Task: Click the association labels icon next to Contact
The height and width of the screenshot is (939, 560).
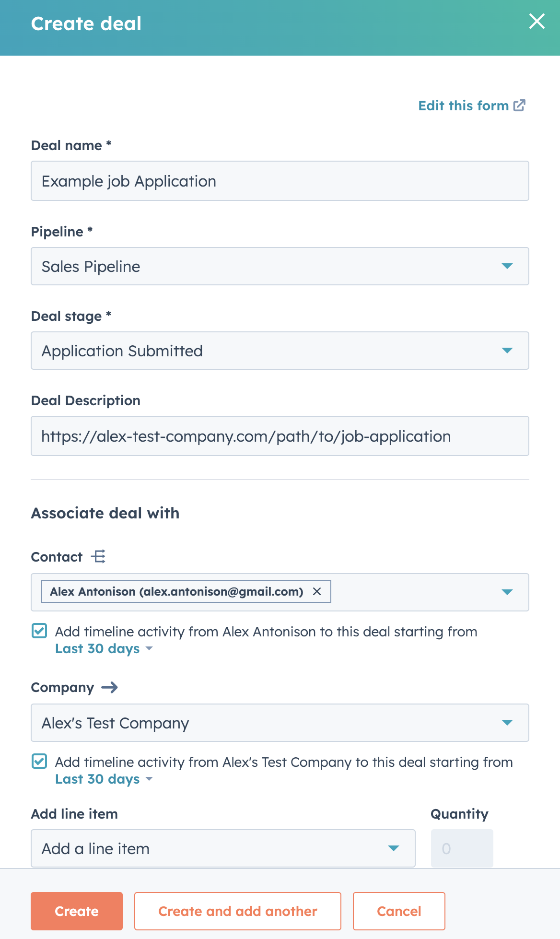Action: click(98, 557)
